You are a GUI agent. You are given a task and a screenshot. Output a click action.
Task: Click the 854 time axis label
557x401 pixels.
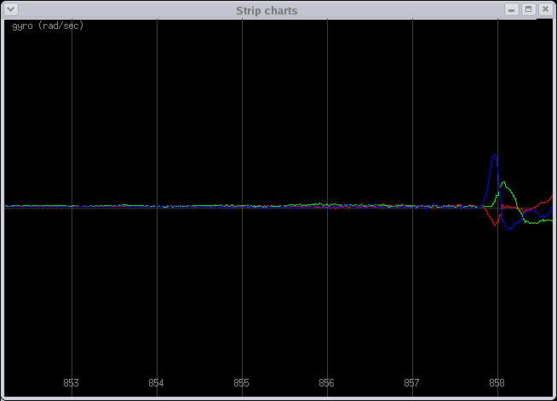click(x=157, y=383)
